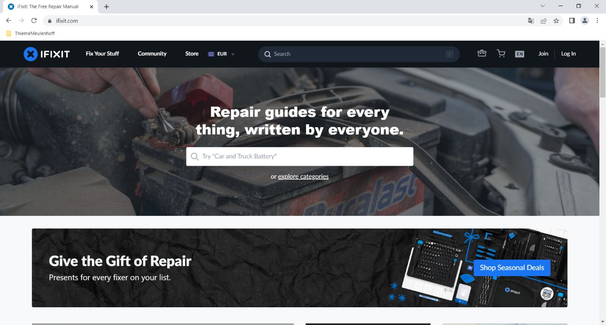Click the Google Translate icon in address bar

531,21
